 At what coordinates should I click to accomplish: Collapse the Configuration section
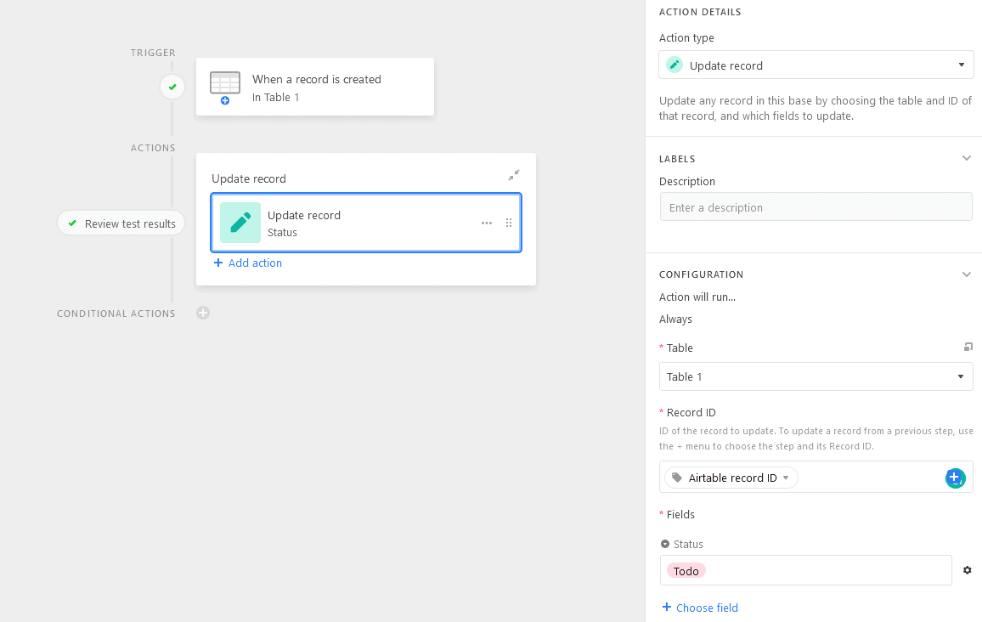[967, 274]
